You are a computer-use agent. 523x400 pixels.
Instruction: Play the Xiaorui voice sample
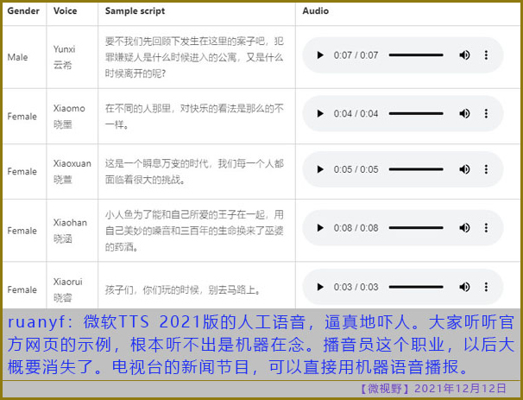pyautogui.click(x=320, y=287)
